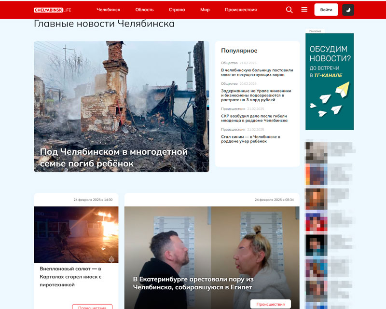Open "Происшествия" in the top navigation
This screenshot has height=309, width=386.
click(241, 9)
